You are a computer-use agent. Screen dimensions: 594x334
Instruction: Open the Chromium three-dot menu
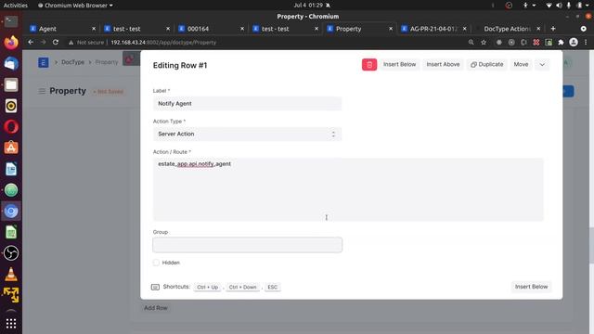(586, 43)
